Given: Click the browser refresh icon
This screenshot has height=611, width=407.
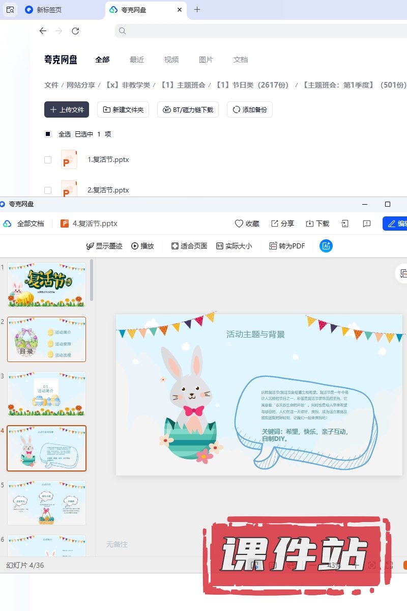Looking at the screenshot, I should pos(75,31).
